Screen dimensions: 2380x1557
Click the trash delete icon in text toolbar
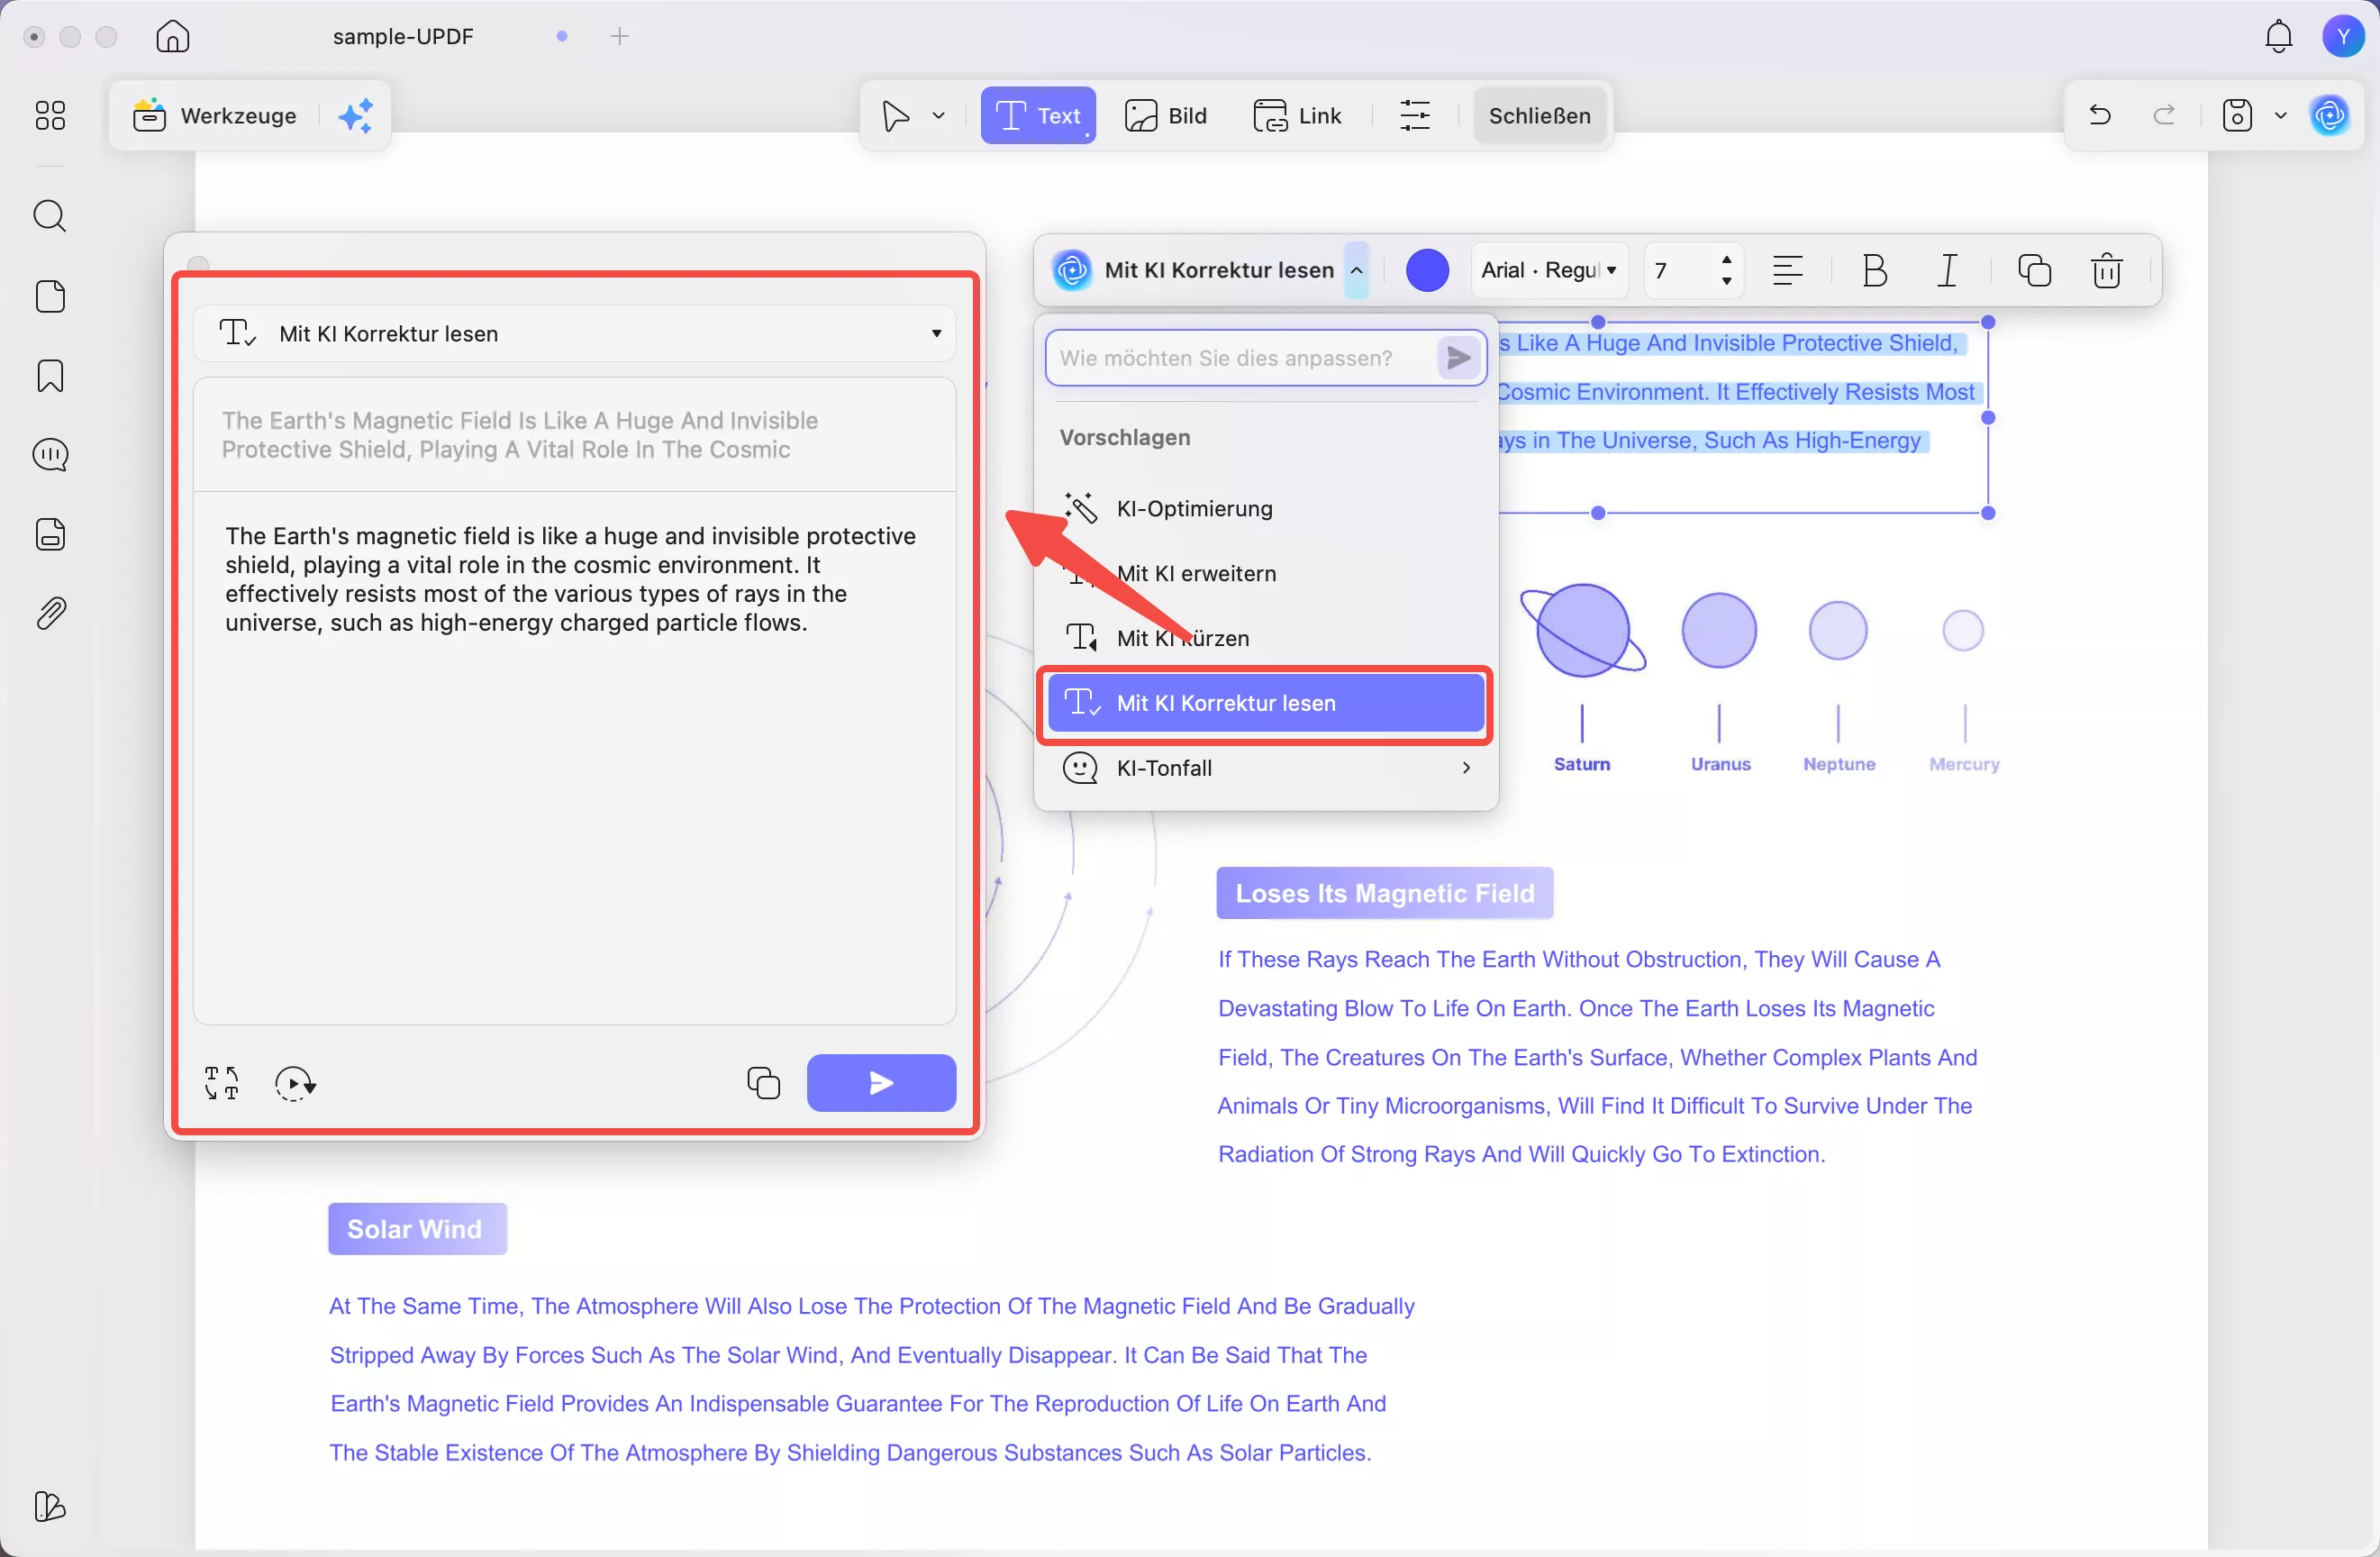(2106, 271)
